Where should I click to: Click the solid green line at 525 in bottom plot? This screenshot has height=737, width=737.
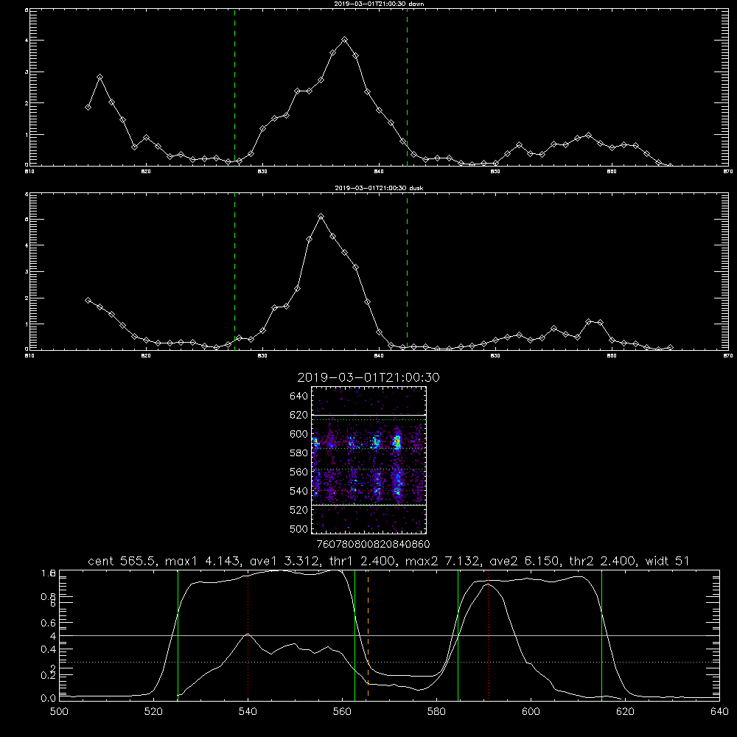pos(178,635)
